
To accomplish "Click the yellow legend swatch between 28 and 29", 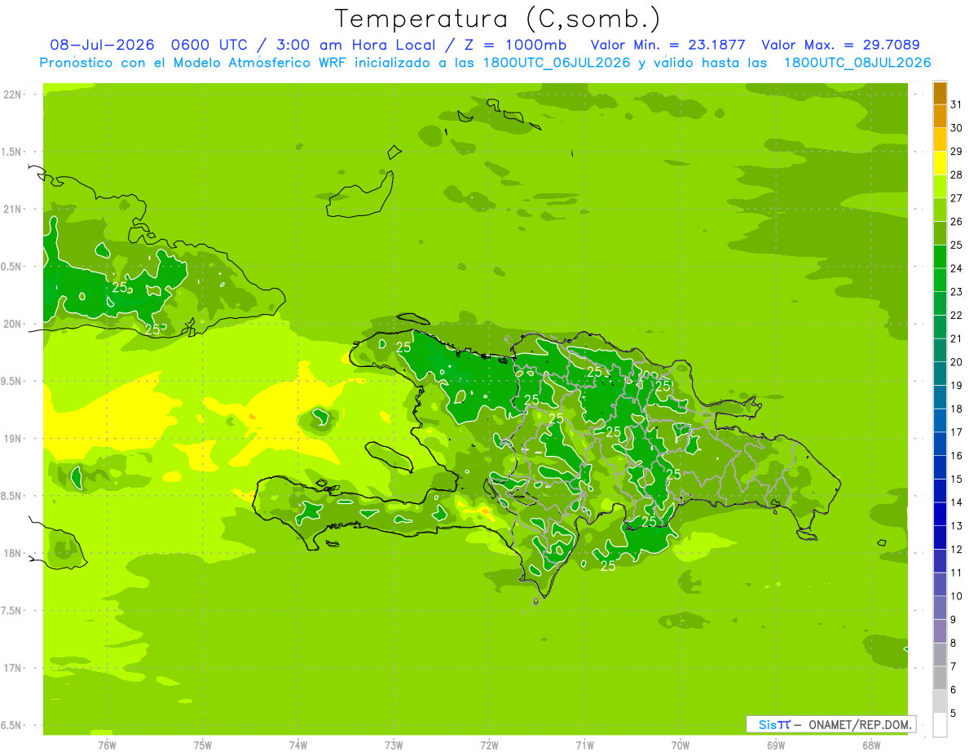I will tap(940, 164).
